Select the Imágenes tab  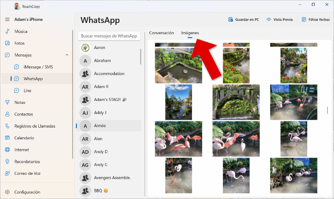(190, 33)
